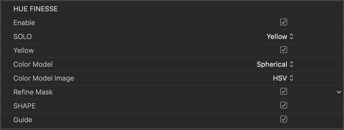Click the Color Model Image label

tap(44, 78)
